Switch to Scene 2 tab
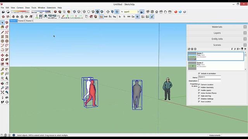Image resolution: width=248 pixels, height=139 pixels. point(21,21)
